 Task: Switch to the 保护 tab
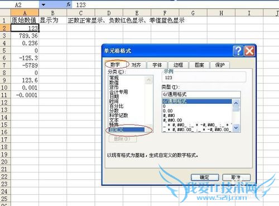point(220,65)
